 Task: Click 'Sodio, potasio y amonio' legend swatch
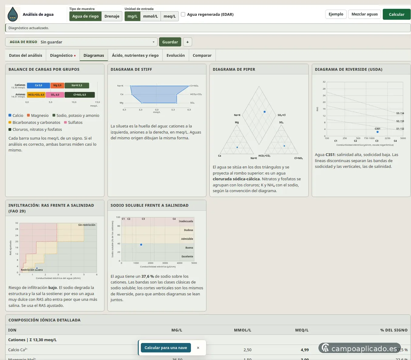[x=54, y=115]
